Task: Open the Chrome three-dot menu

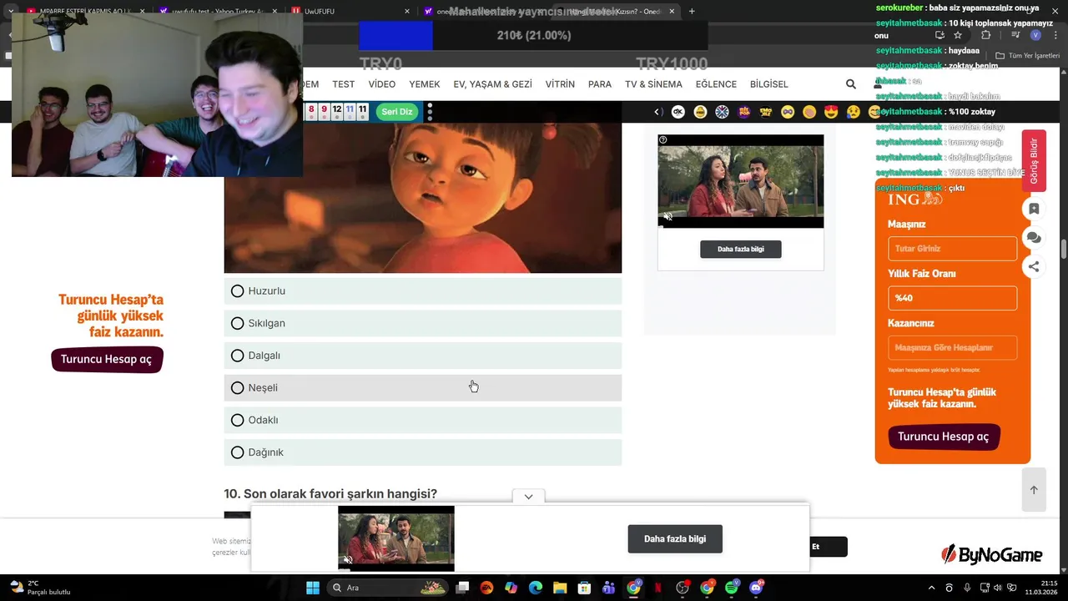Action: pos(1054,35)
